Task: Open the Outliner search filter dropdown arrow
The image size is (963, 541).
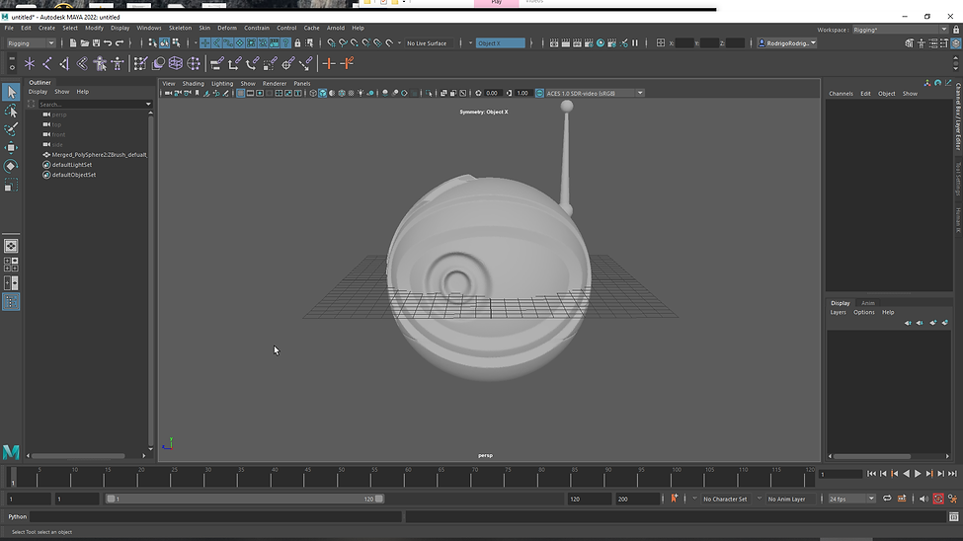Action: (148, 105)
